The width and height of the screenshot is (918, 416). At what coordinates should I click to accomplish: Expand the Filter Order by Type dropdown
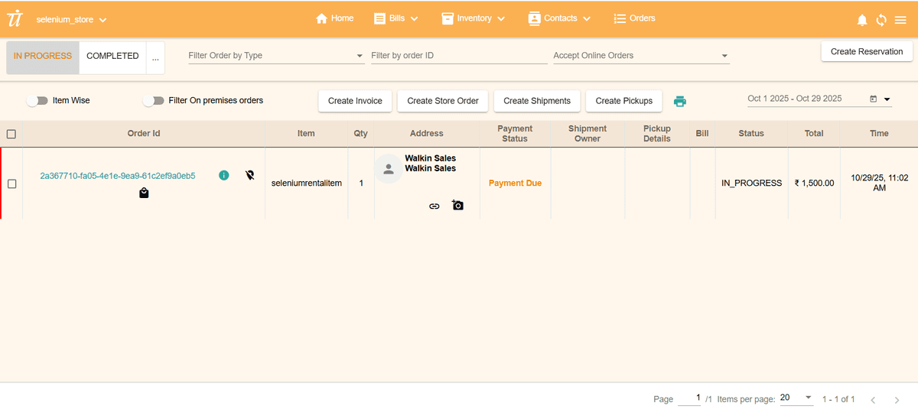(275, 56)
